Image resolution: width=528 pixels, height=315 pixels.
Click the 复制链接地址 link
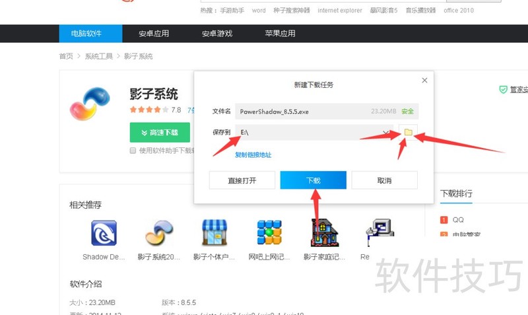tap(253, 155)
